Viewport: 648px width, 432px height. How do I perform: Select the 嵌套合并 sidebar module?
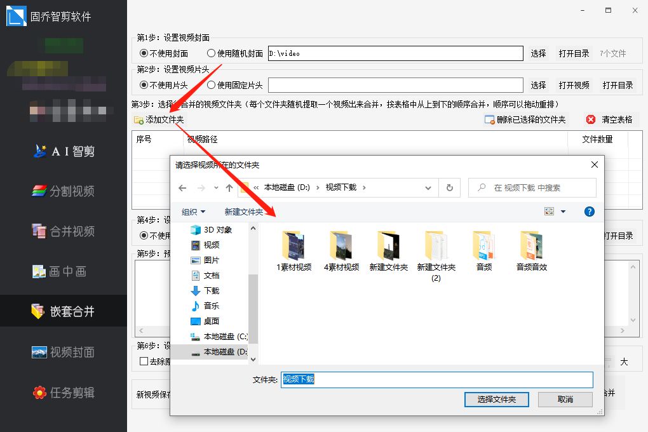64,311
